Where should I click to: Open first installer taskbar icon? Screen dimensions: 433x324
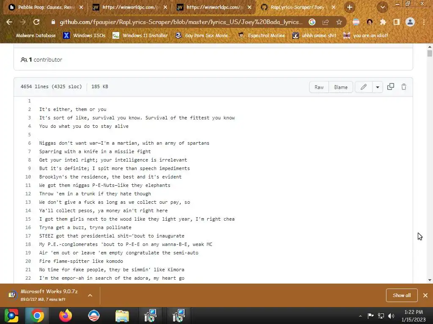click(151, 316)
